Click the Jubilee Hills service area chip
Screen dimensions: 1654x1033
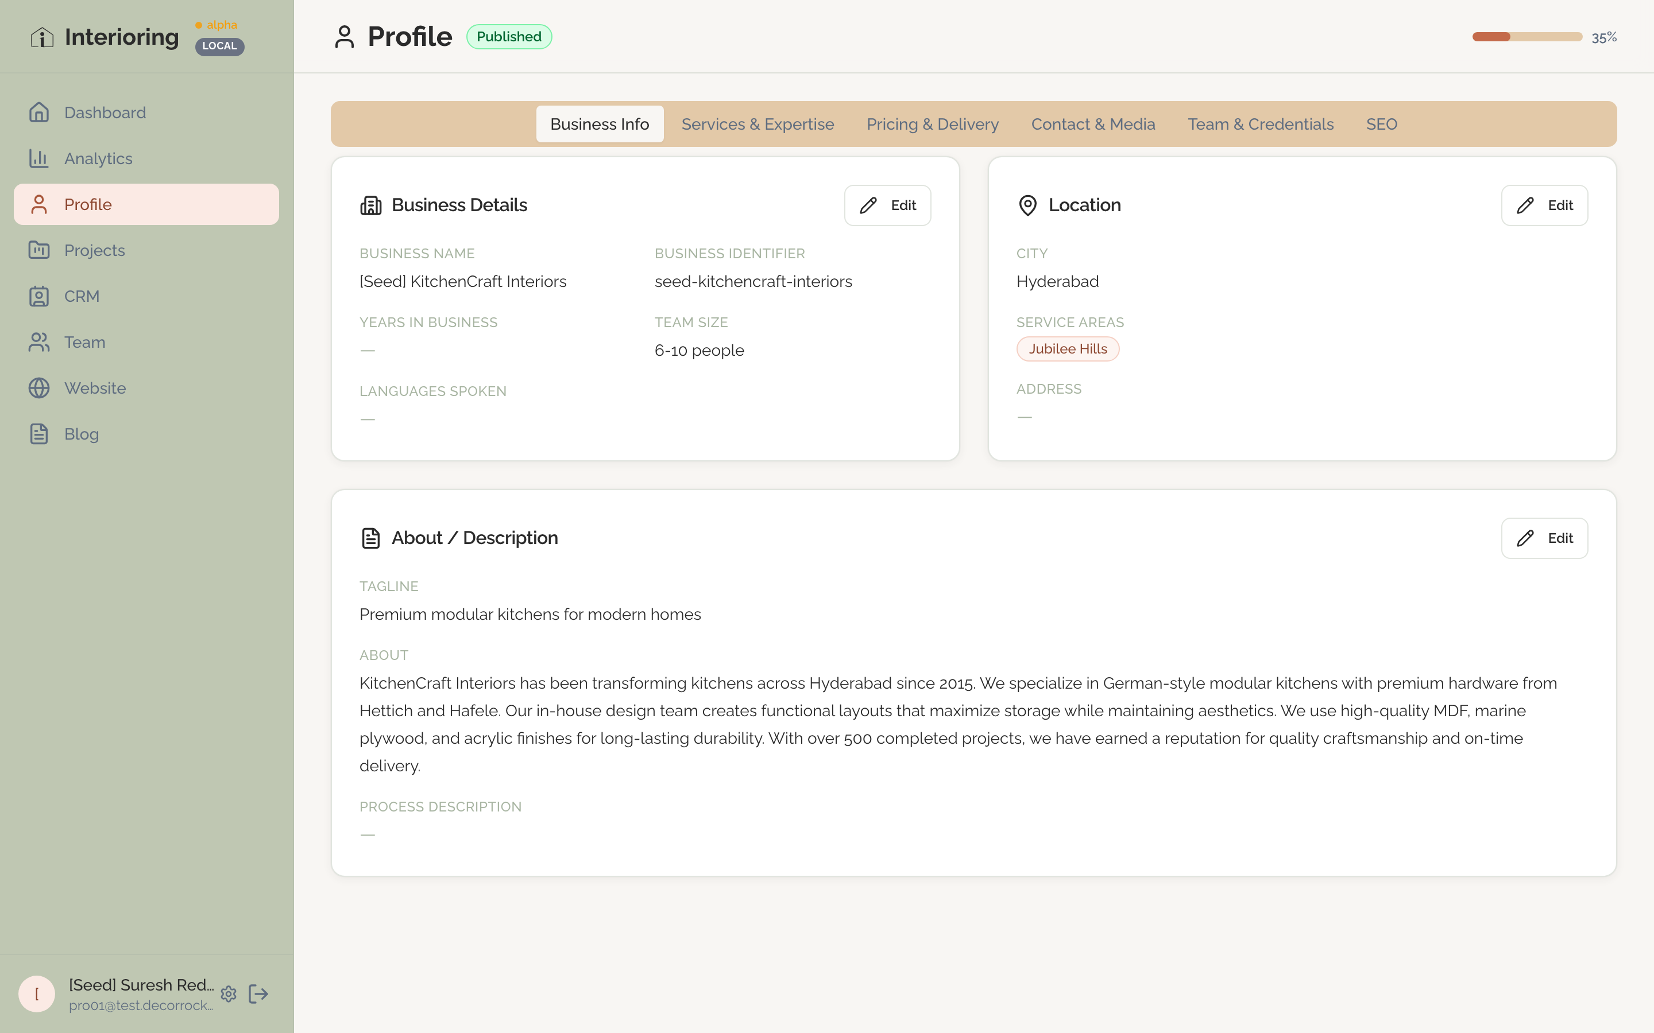(1068, 348)
